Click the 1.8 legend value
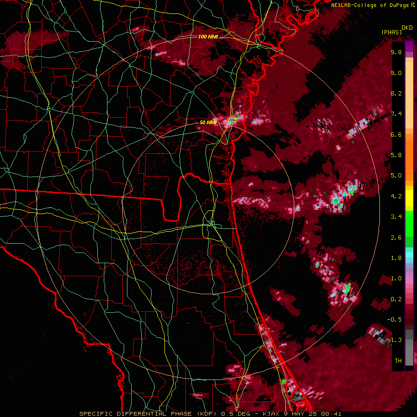This screenshot has height=417, width=417. (x=396, y=258)
